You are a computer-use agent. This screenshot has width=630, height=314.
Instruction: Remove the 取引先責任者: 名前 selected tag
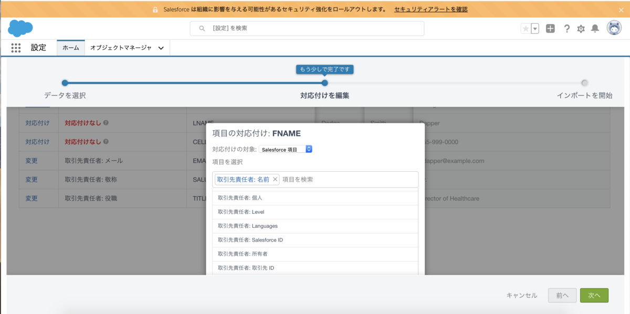pyautogui.click(x=275, y=179)
